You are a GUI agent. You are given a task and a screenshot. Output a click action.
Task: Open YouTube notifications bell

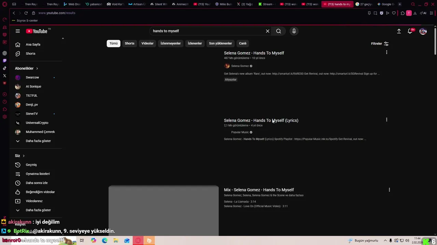coord(410,31)
